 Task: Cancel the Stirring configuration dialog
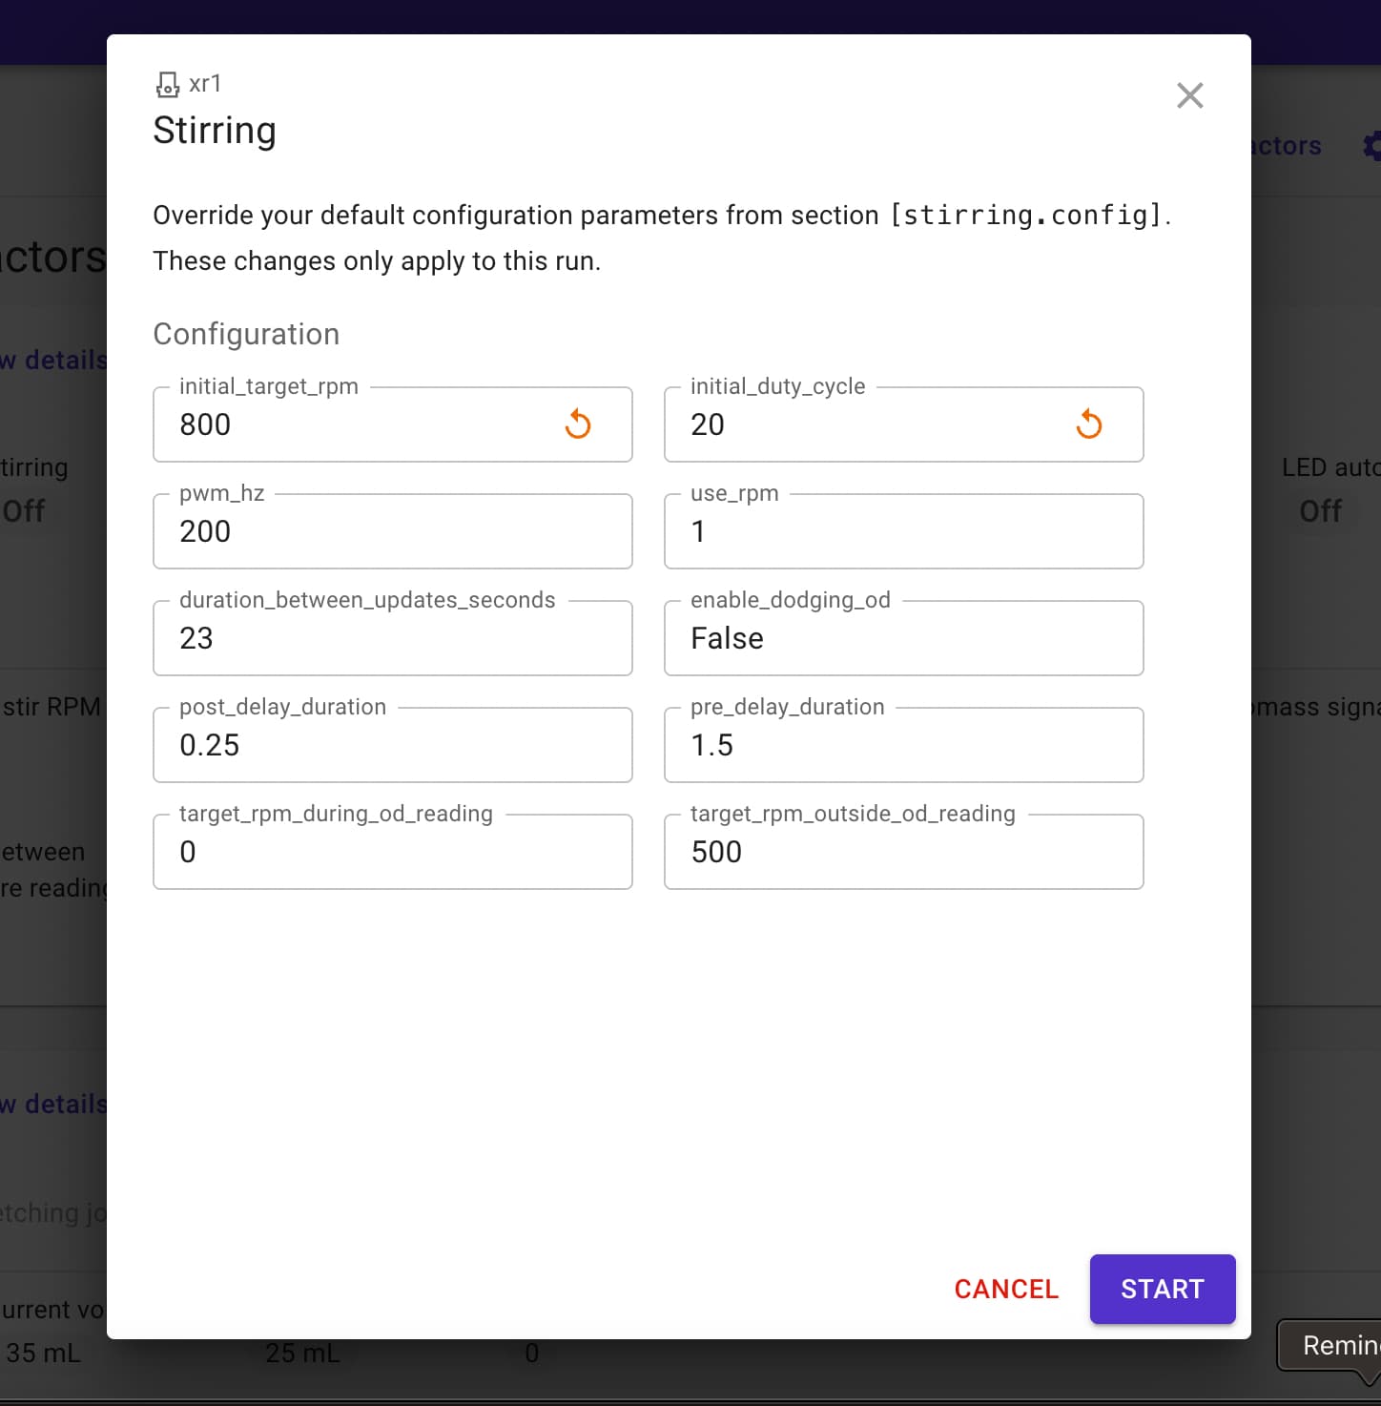click(1005, 1289)
